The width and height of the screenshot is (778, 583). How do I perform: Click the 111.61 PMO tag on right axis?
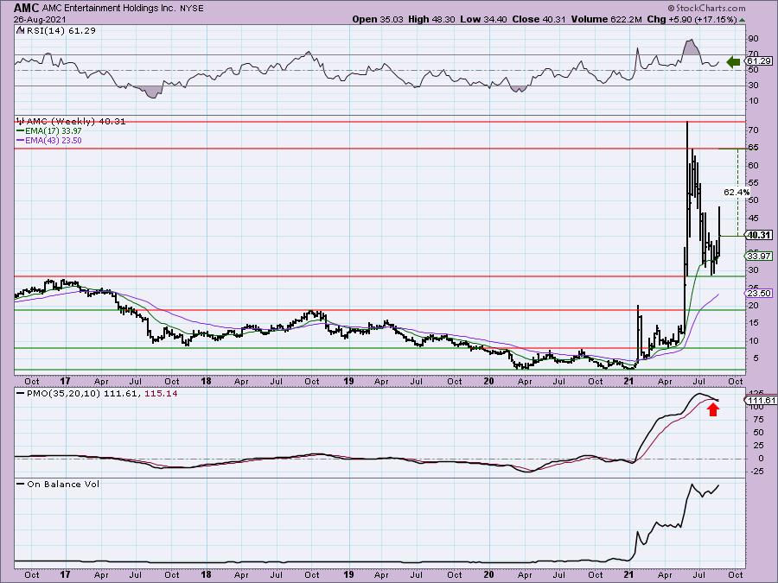pyautogui.click(x=761, y=401)
